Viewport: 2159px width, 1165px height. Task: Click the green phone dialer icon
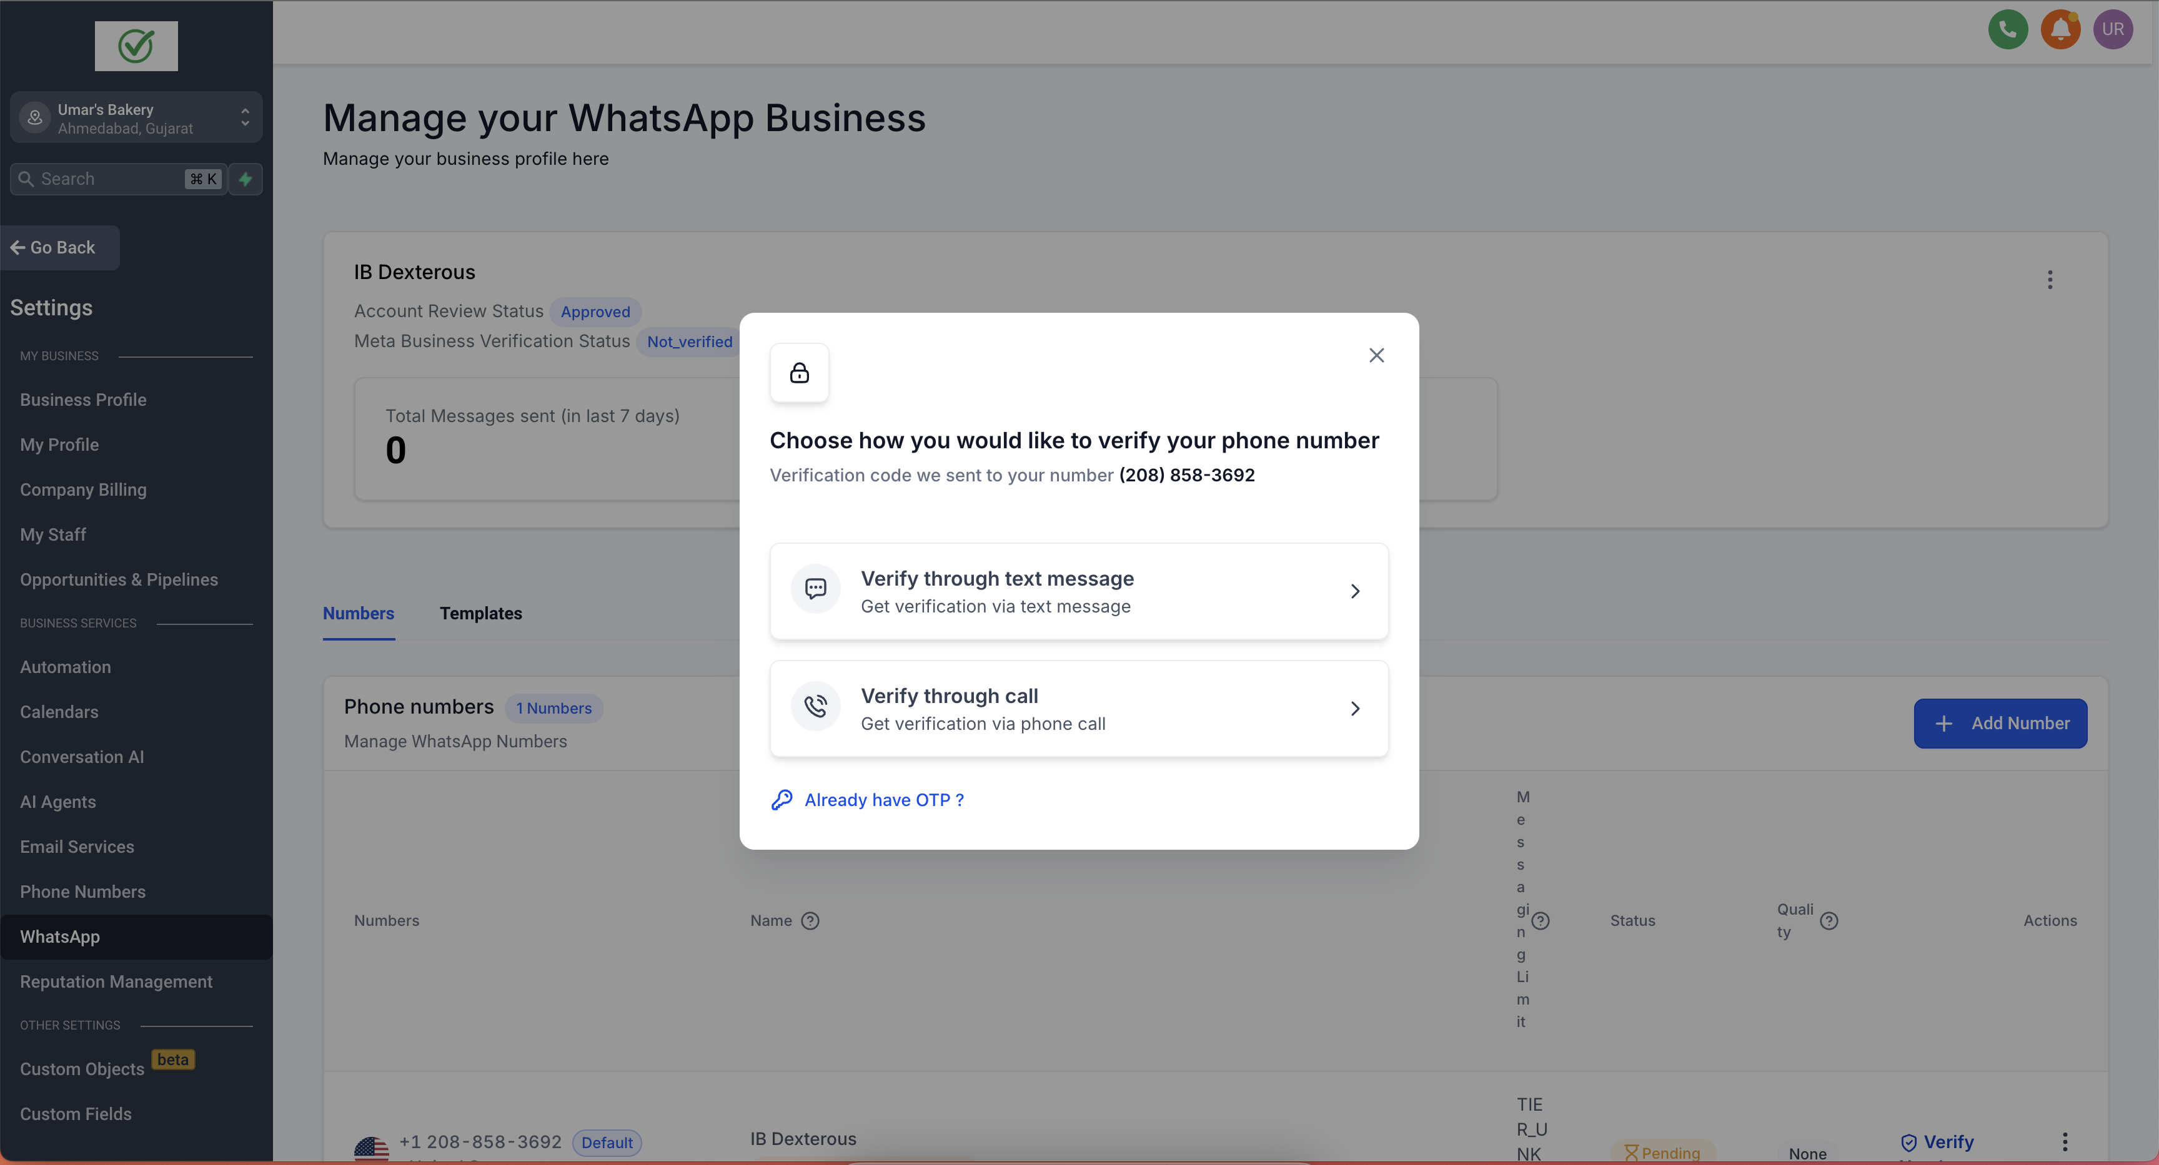[x=2007, y=30]
